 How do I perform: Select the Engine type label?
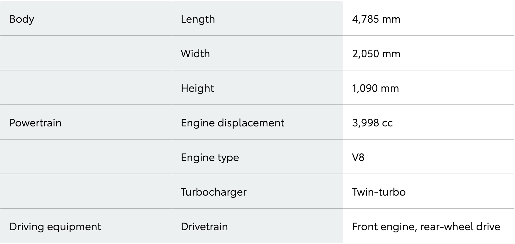tap(210, 157)
